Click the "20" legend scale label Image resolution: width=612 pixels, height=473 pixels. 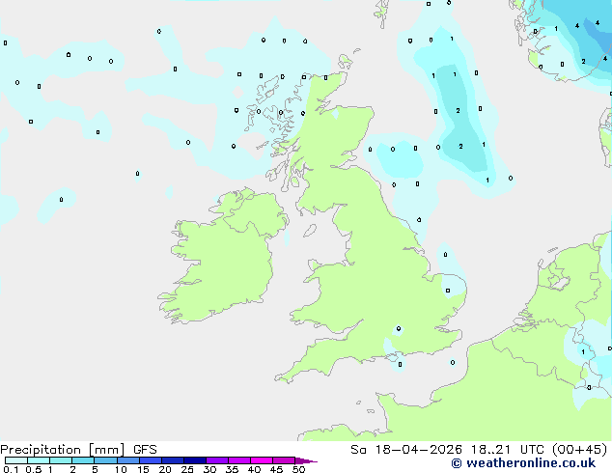click(165, 469)
